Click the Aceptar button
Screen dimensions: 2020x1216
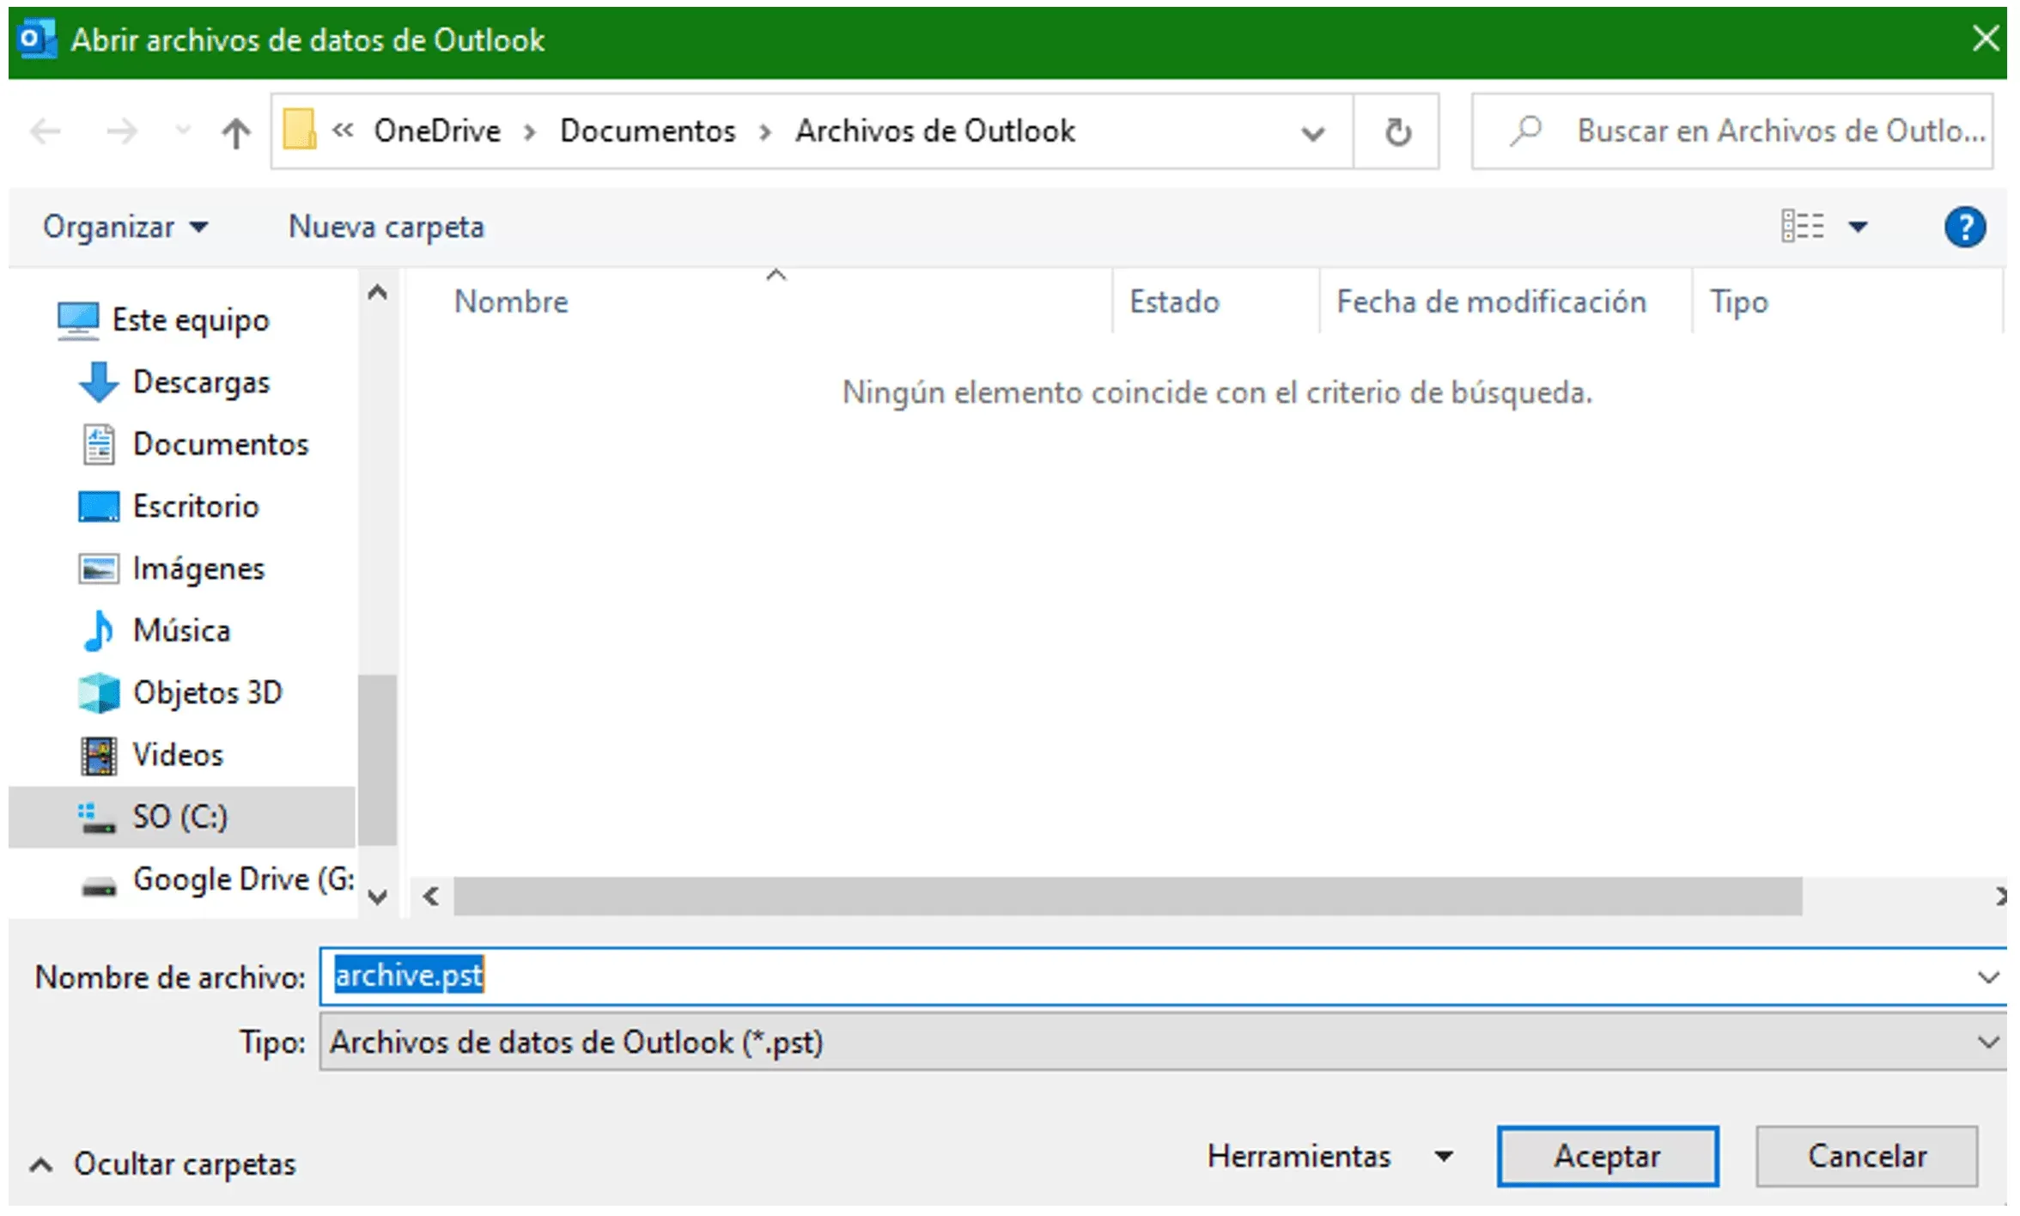(x=1607, y=1156)
